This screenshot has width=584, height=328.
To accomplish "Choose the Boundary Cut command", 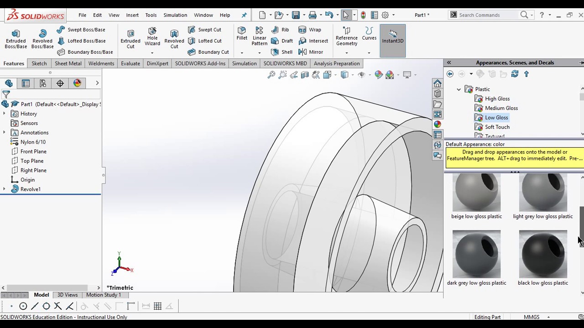I will pyautogui.click(x=208, y=52).
